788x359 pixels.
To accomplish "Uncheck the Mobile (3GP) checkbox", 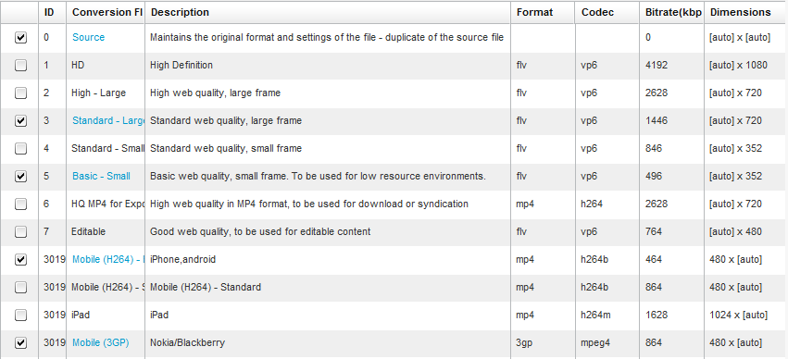I will click(20, 343).
